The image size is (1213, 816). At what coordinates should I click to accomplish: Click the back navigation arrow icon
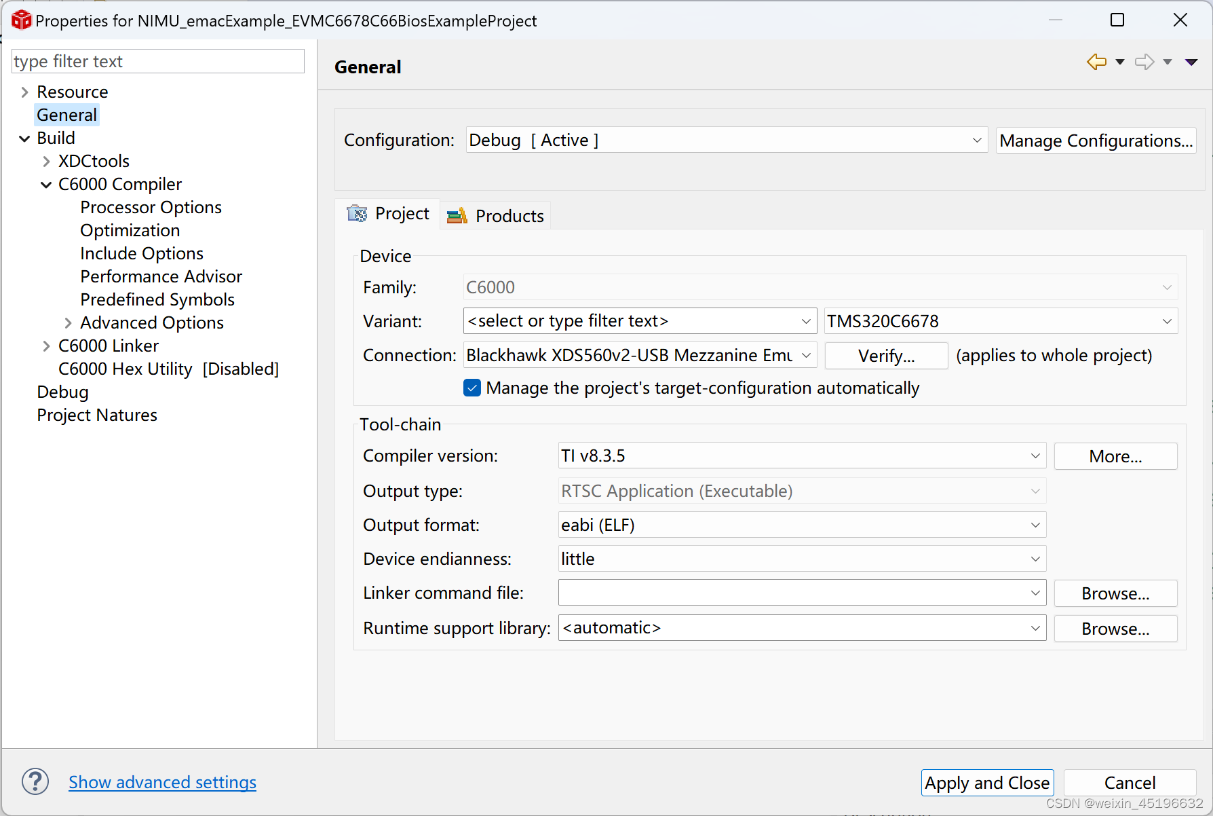(x=1096, y=62)
